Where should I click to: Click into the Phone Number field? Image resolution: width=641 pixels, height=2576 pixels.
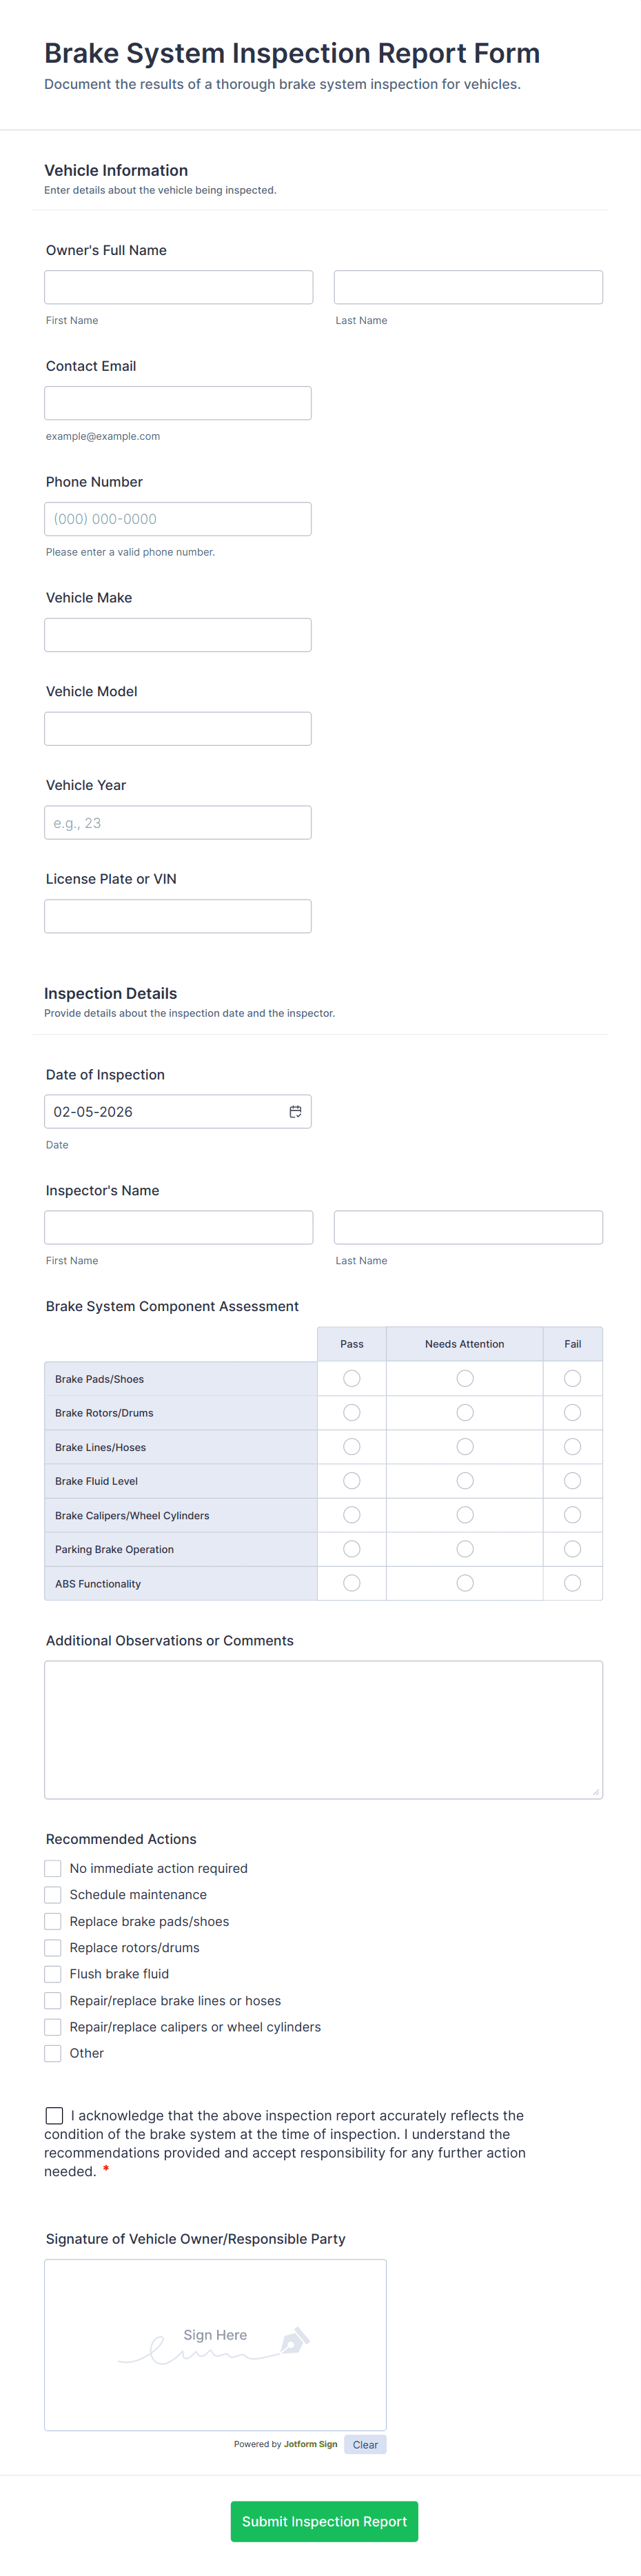click(178, 519)
